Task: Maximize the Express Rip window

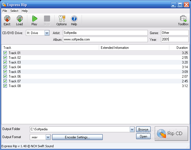Action: coord(180,5)
